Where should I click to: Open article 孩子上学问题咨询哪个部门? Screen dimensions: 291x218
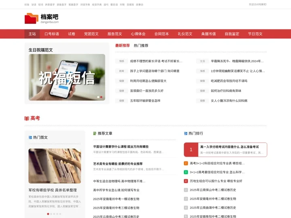(x=154, y=71)
